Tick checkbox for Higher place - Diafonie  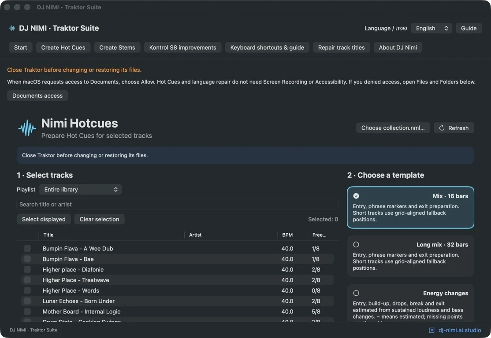coord(27,269)
